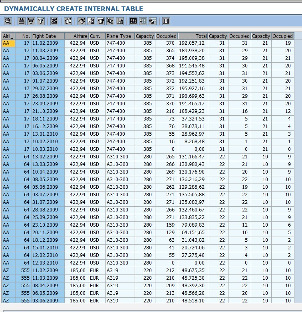The width and height of the screenshot is (302, 312).
Task: Click total cell 79.089,83
Action: tap(193, 225)
